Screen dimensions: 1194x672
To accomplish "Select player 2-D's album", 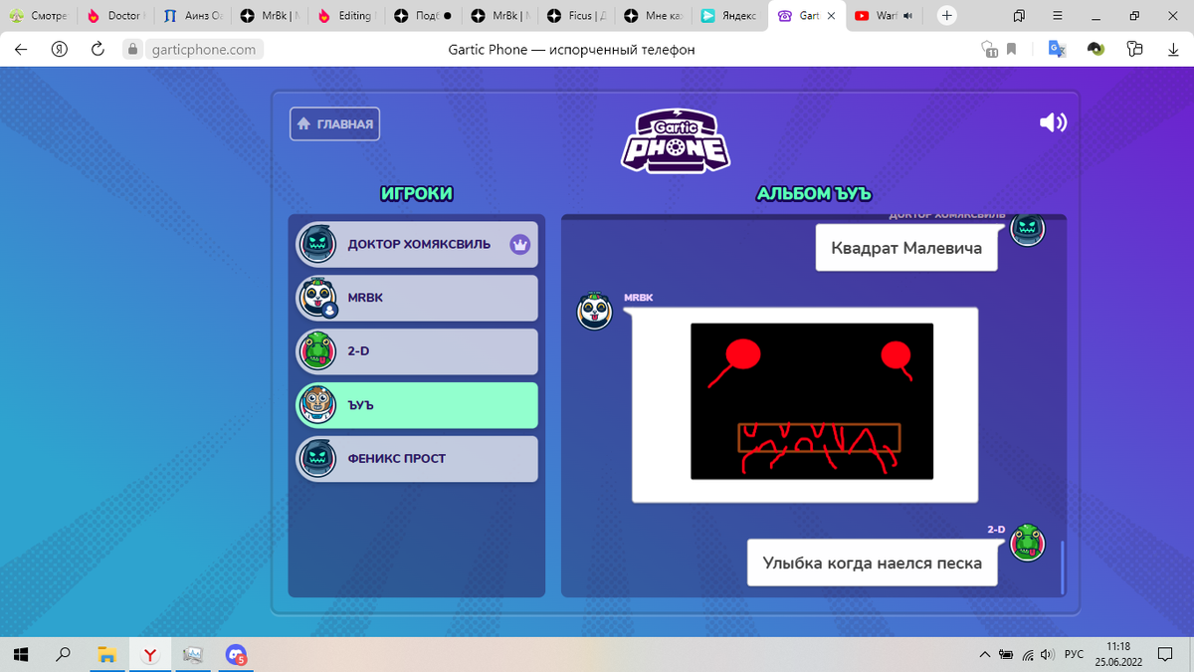I will [417, 351].
